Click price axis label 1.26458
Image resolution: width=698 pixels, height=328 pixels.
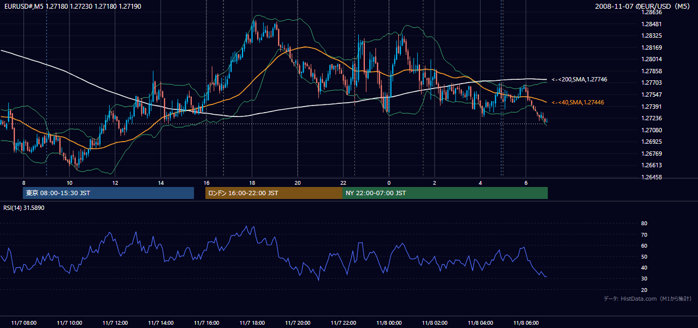click(x=653, y=177)
